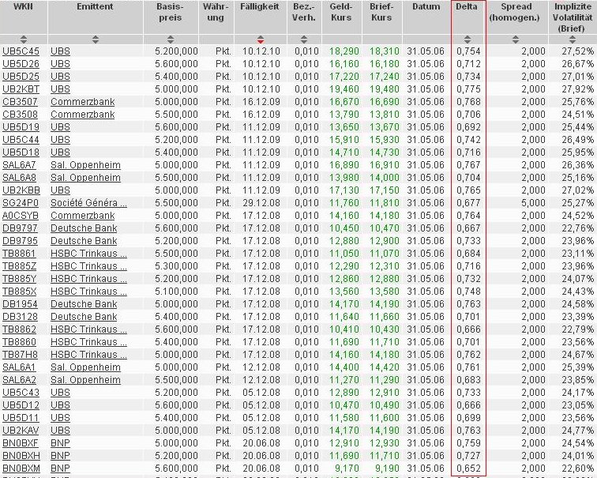Image resolution: width=597 pixels, height=478 pixels.
Task: Sort by Emittent using its sort arrows
Action: tap(96, 39)
